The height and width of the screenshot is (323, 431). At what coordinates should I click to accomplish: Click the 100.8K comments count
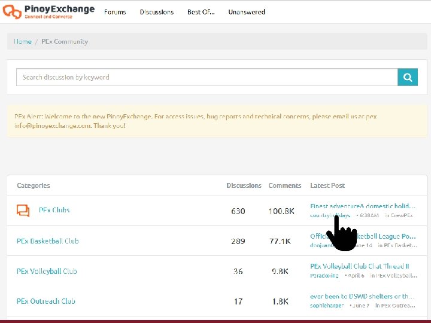tap(281, 211)
